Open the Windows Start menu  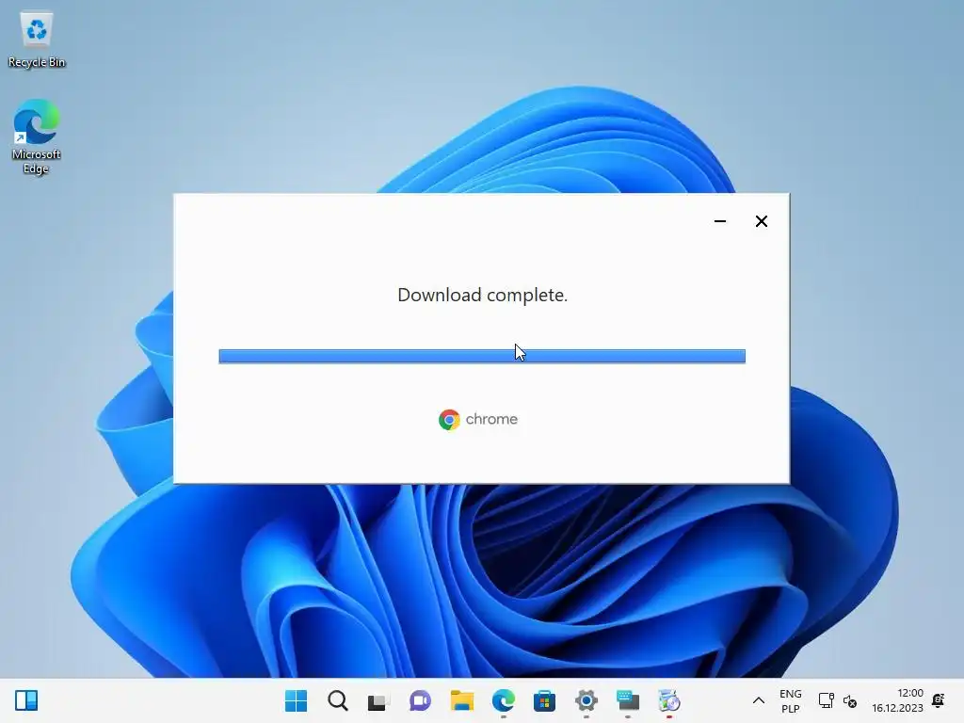tap(296, 700)
